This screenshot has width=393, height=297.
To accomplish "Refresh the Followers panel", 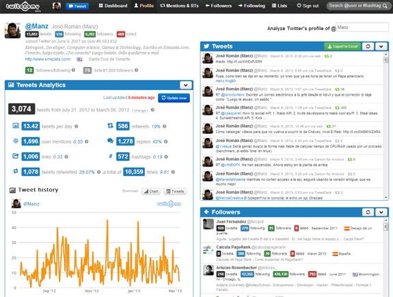I will (x=368, y=212).
